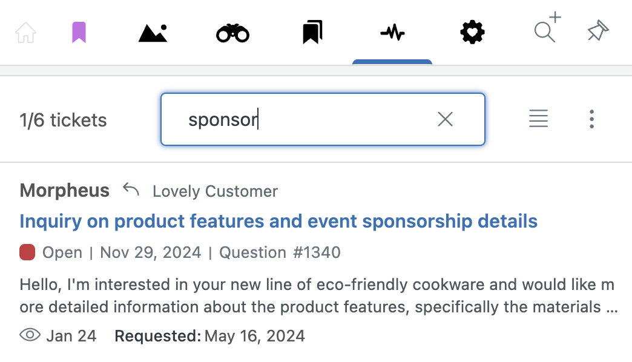Image resolution: width=632 pixels, height=362 pixels.
Task: Open the three-dot more options menu
Action: click(591, 119)
